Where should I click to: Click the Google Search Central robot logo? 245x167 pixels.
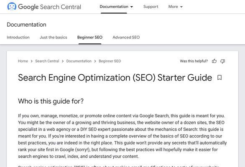12,7
